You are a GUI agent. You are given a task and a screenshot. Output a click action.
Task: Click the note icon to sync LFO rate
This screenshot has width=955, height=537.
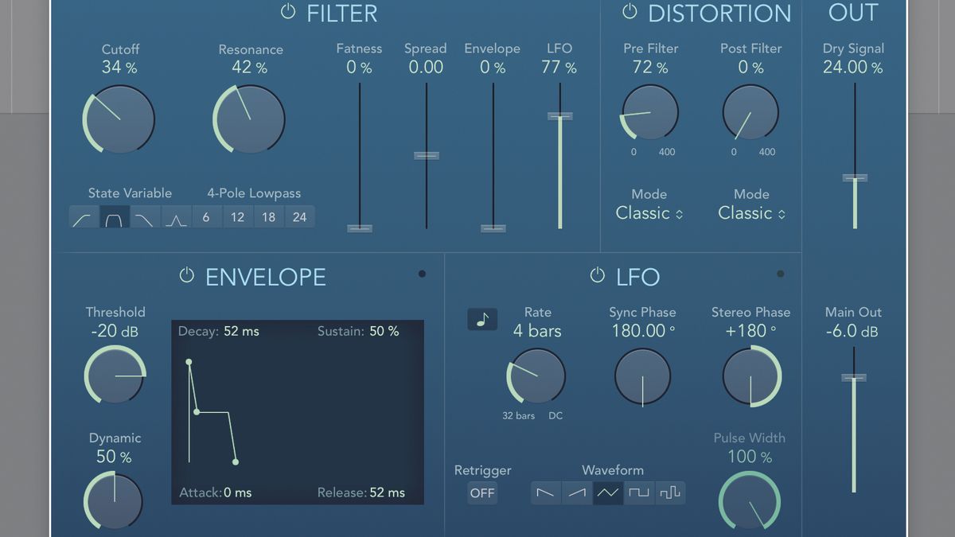coord(481,319)
